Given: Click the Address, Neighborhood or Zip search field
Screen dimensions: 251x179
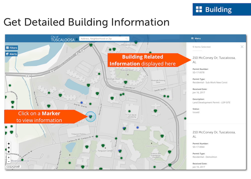Looking at the screenshot, I should point(104,39).
